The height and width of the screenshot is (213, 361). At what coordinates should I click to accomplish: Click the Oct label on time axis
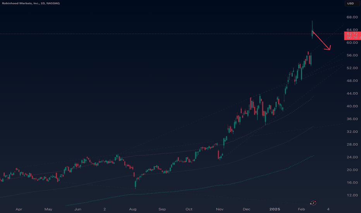[189, 209]
